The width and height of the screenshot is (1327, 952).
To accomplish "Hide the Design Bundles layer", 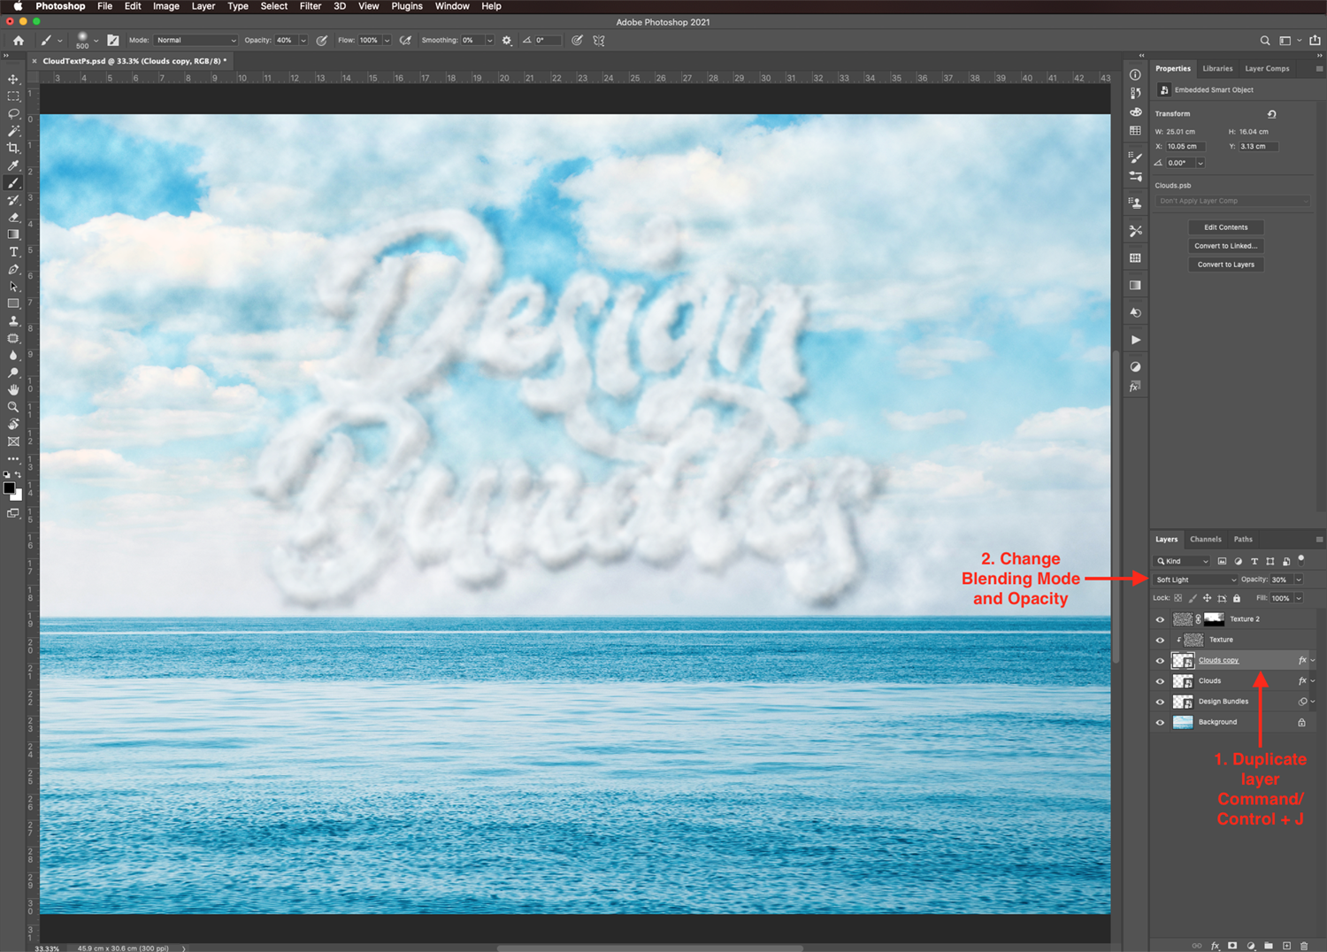I will 1160,702.
